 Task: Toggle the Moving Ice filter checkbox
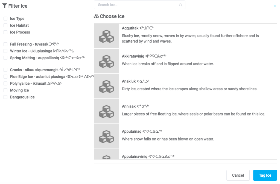click(5, 90)
